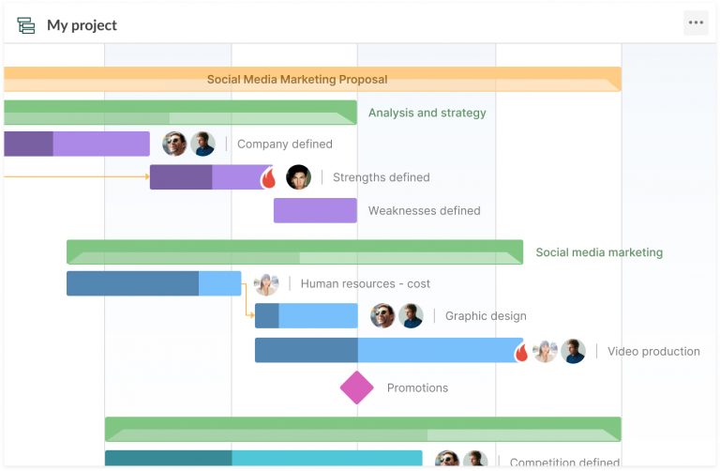Click the My project title
Screen dimensions: 720x471
[82, 25]
